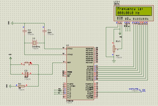The height and width of the screenshot is (106, 158).
Task: Click the RS terminal label near P1.3
Action: click(59, 89)
